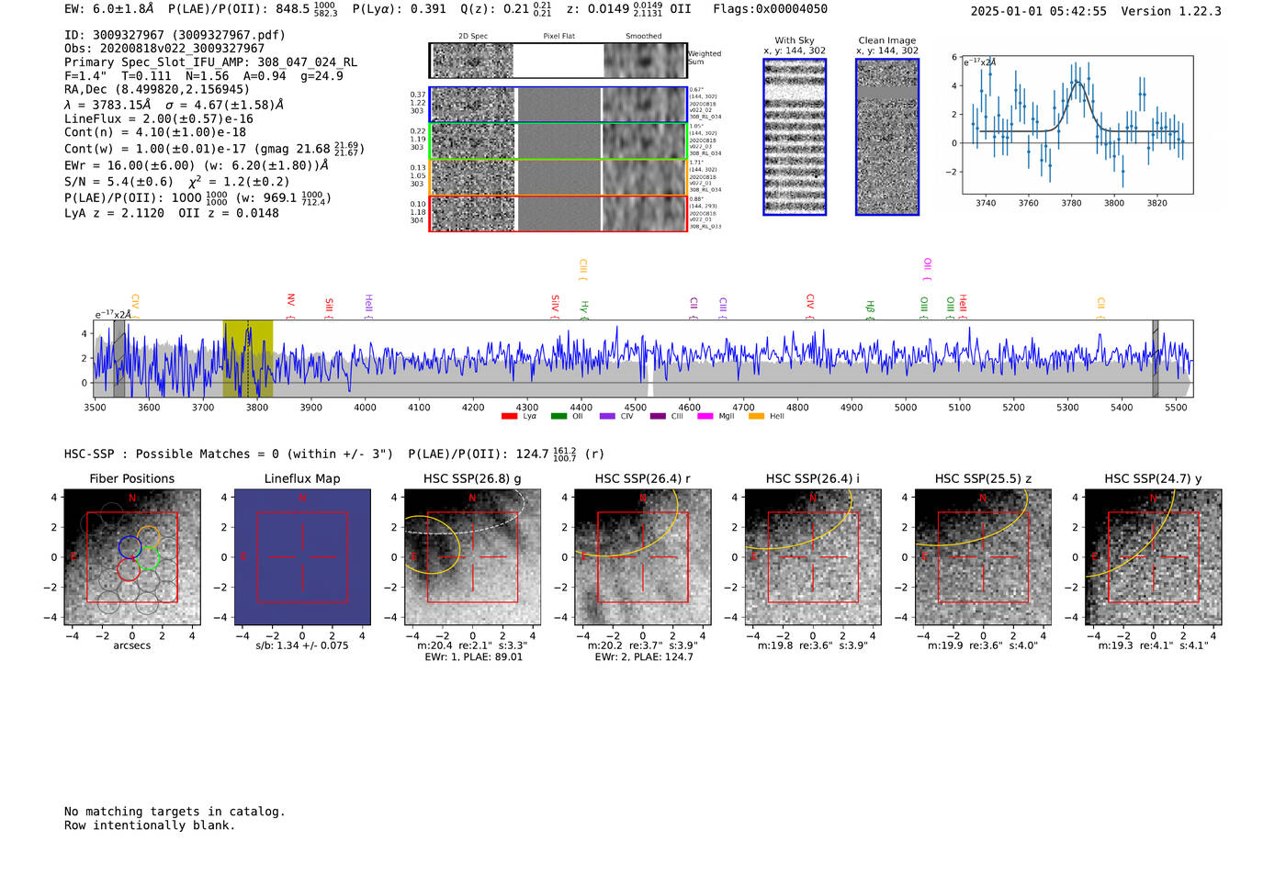Viewport: 1286px width, 875px height.
Task: Select the Clean Image cutout
Action: point(887,137)
